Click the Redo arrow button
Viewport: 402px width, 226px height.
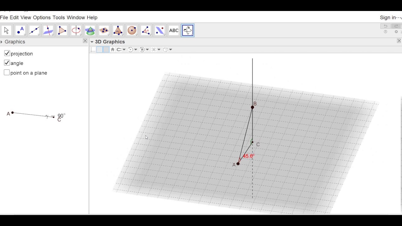[396, 26]
